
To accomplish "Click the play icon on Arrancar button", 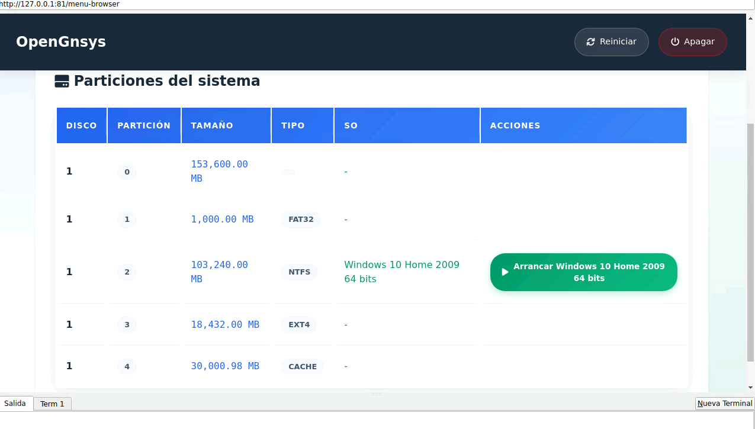I will [x=505, y=272].
